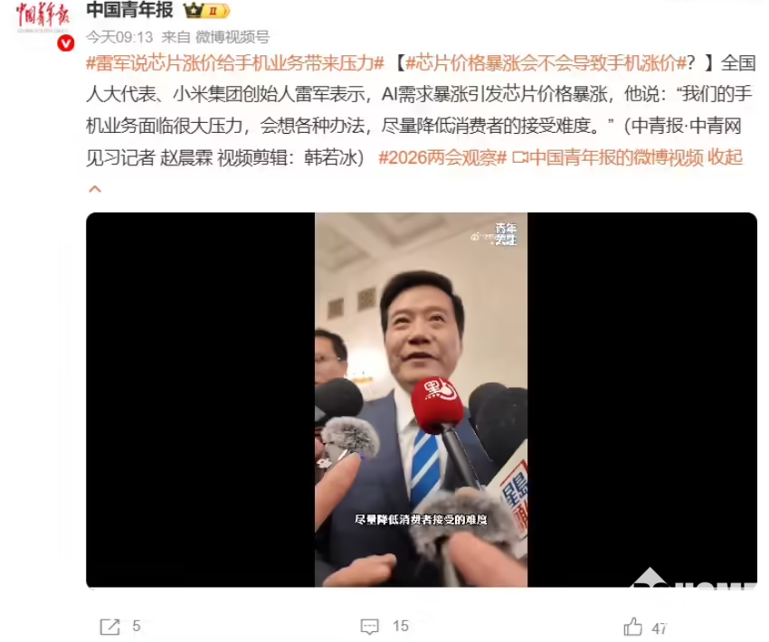Click the video icon before 中国青年报的微博视频

point(520,158)
